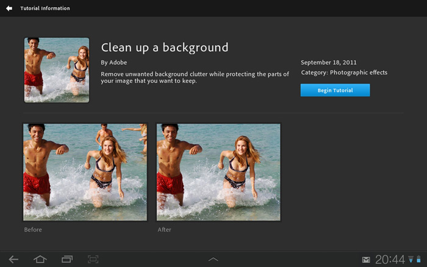Tap the Android home icon
Image resolution: width=427 pixels, height=267 pixels.
point(40,259)
